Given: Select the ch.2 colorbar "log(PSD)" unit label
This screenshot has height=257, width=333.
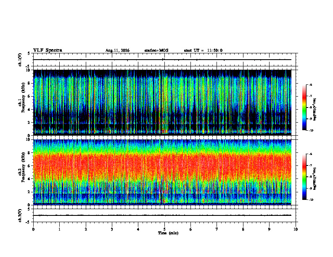Looking at the screenshot, I should click(315, 178).
